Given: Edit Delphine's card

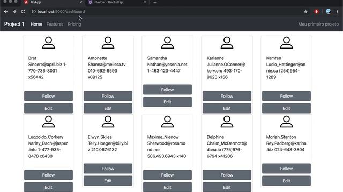Looking at the screenshot, I should pyautogui.click(x=227, y=187).
